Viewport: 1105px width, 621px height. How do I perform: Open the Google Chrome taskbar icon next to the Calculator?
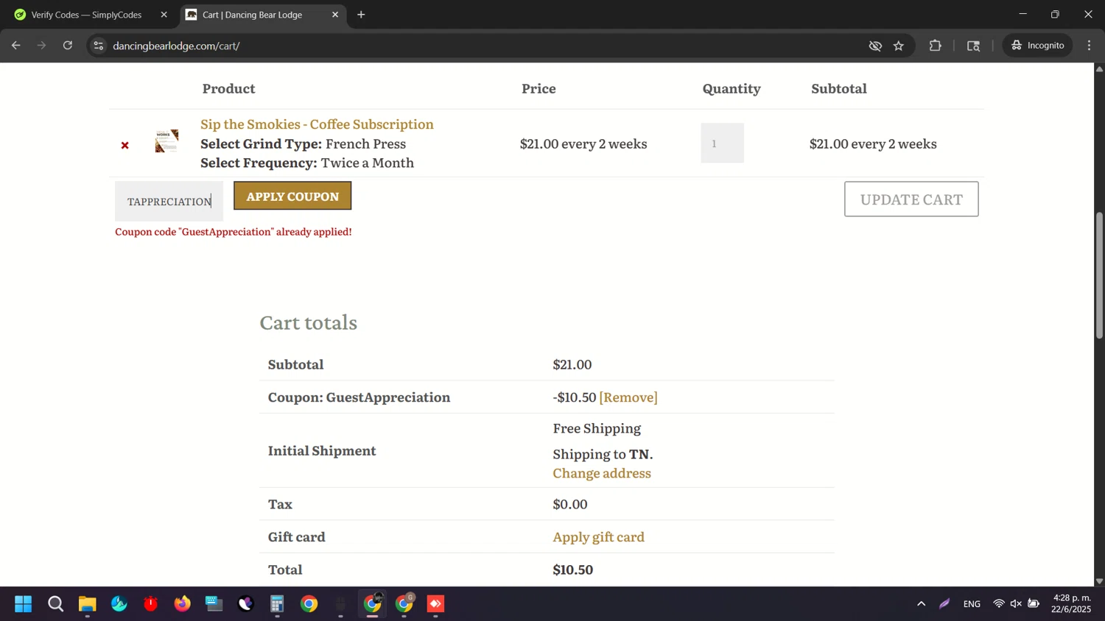309,604
